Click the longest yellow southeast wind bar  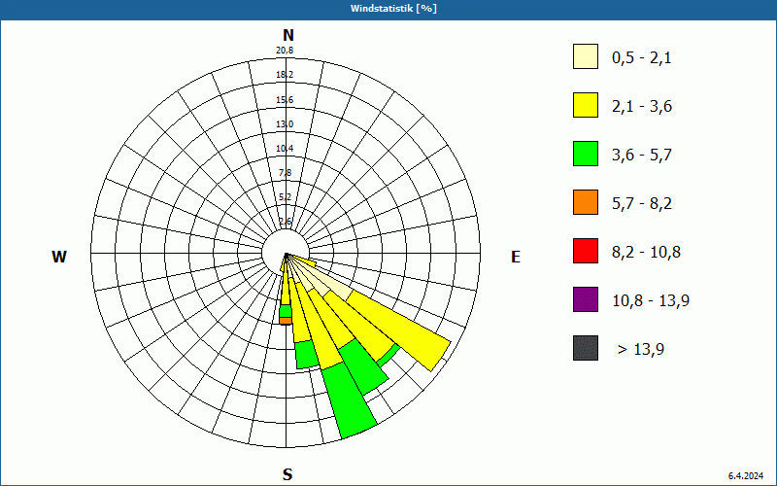pos(399,330)
